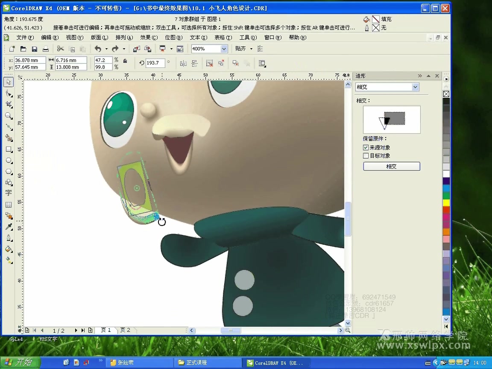Image resolution: width=492 pixels, height=369 pixels.
Task: Select the Pick tool in the toolbox
Action: [x=9, y=82]
